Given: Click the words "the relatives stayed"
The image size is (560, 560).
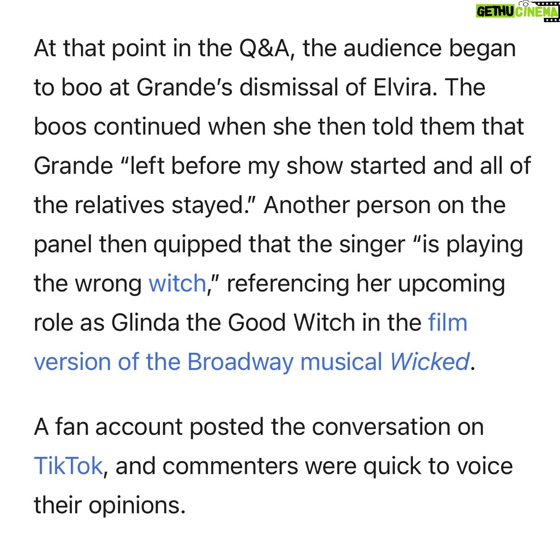Looking at the screenshot, I should click(138, 205).
